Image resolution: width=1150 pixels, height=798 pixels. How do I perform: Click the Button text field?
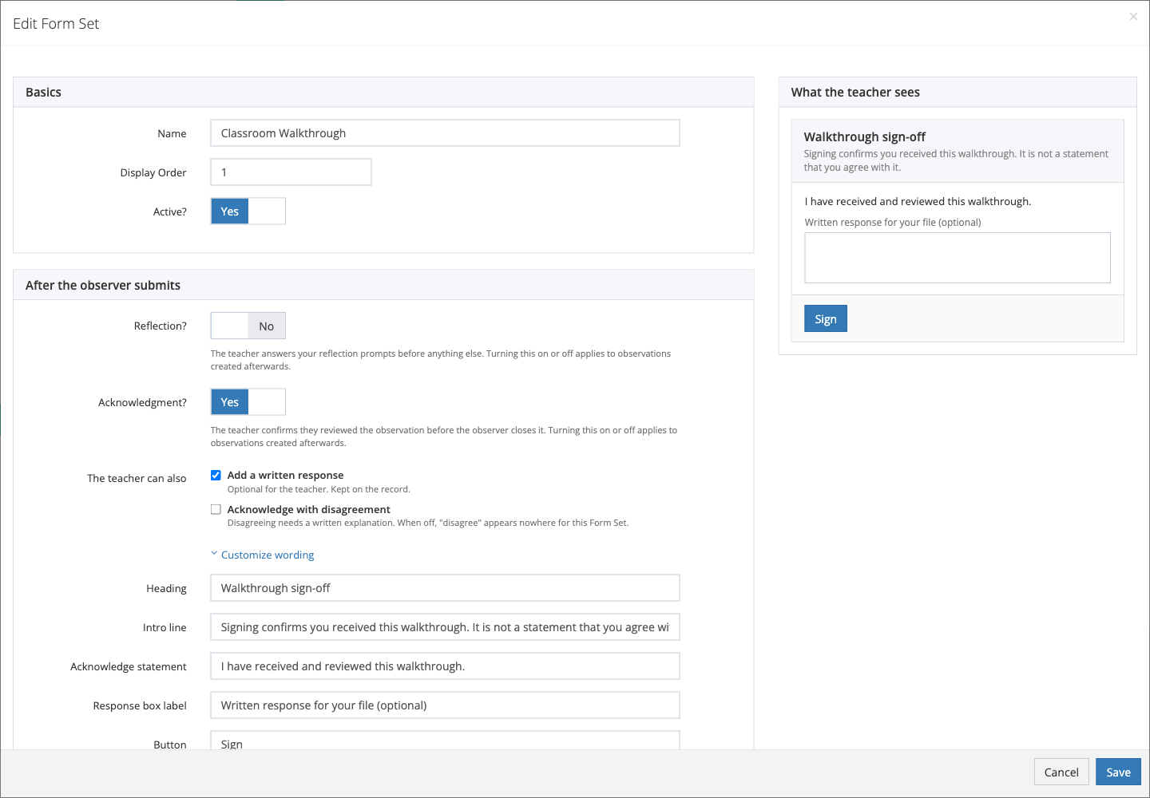coord(445,741)
